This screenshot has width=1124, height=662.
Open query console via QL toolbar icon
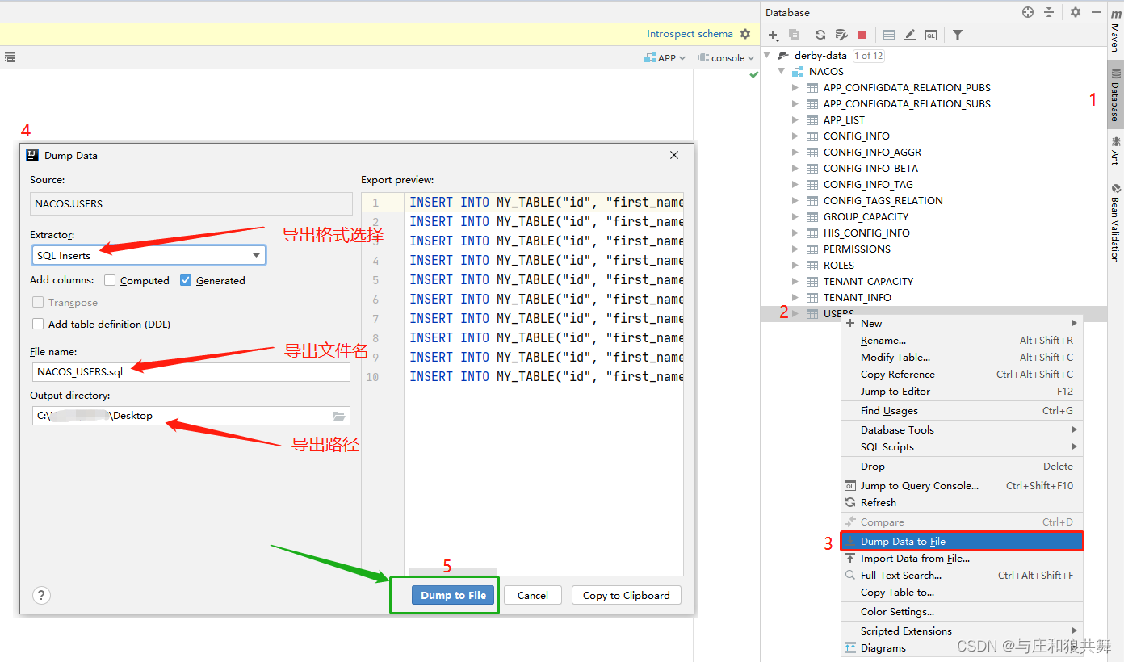931,34
